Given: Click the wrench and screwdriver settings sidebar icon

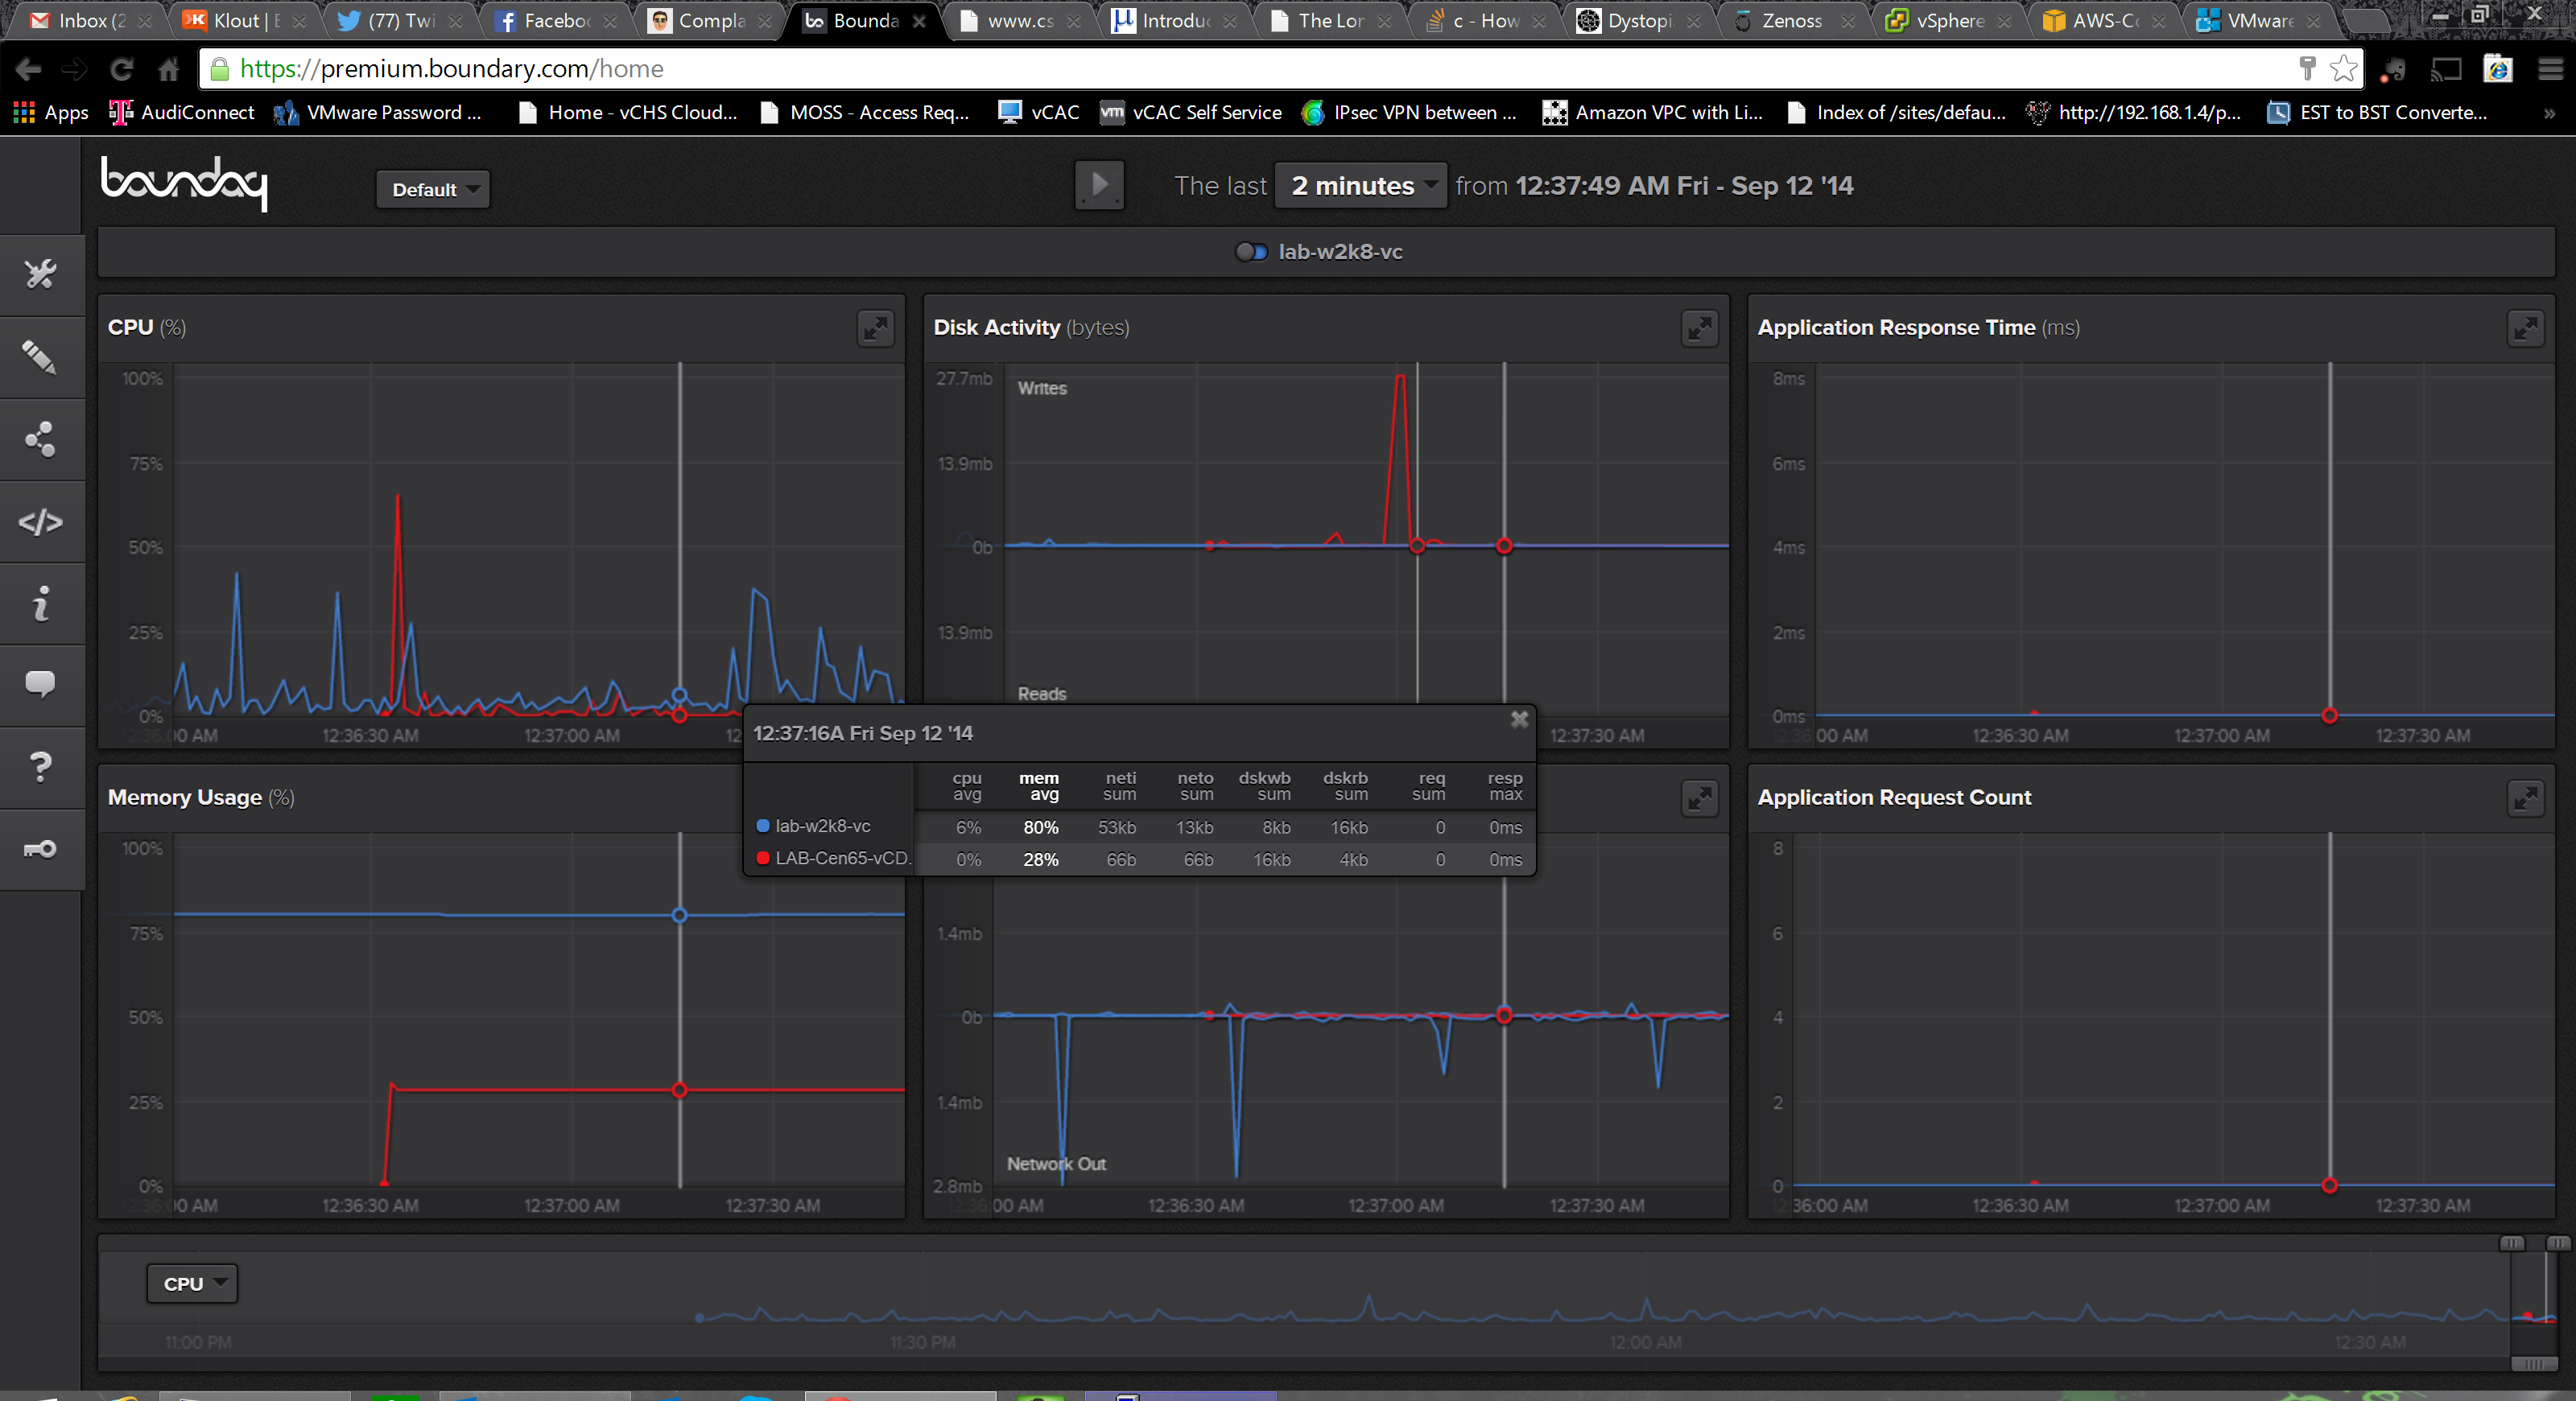Looking at the screenshot, I should pos(40,274).
